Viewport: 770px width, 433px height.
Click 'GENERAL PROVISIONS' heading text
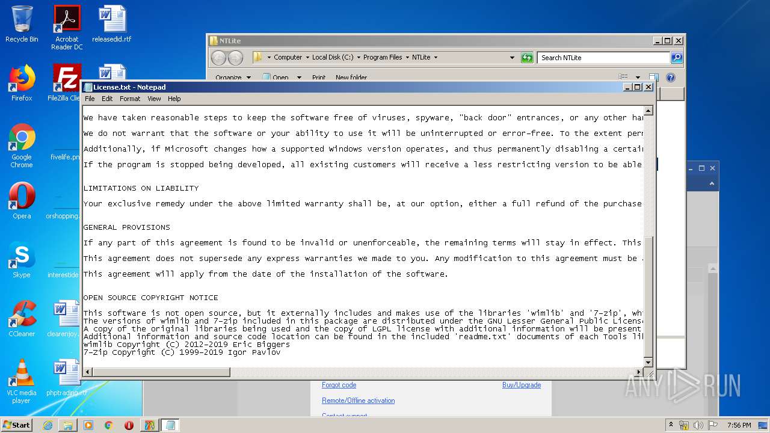[126, 227]
